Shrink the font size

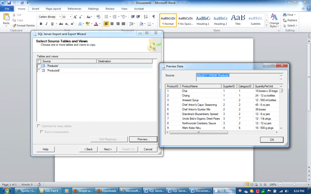click(x=81, y=17)
